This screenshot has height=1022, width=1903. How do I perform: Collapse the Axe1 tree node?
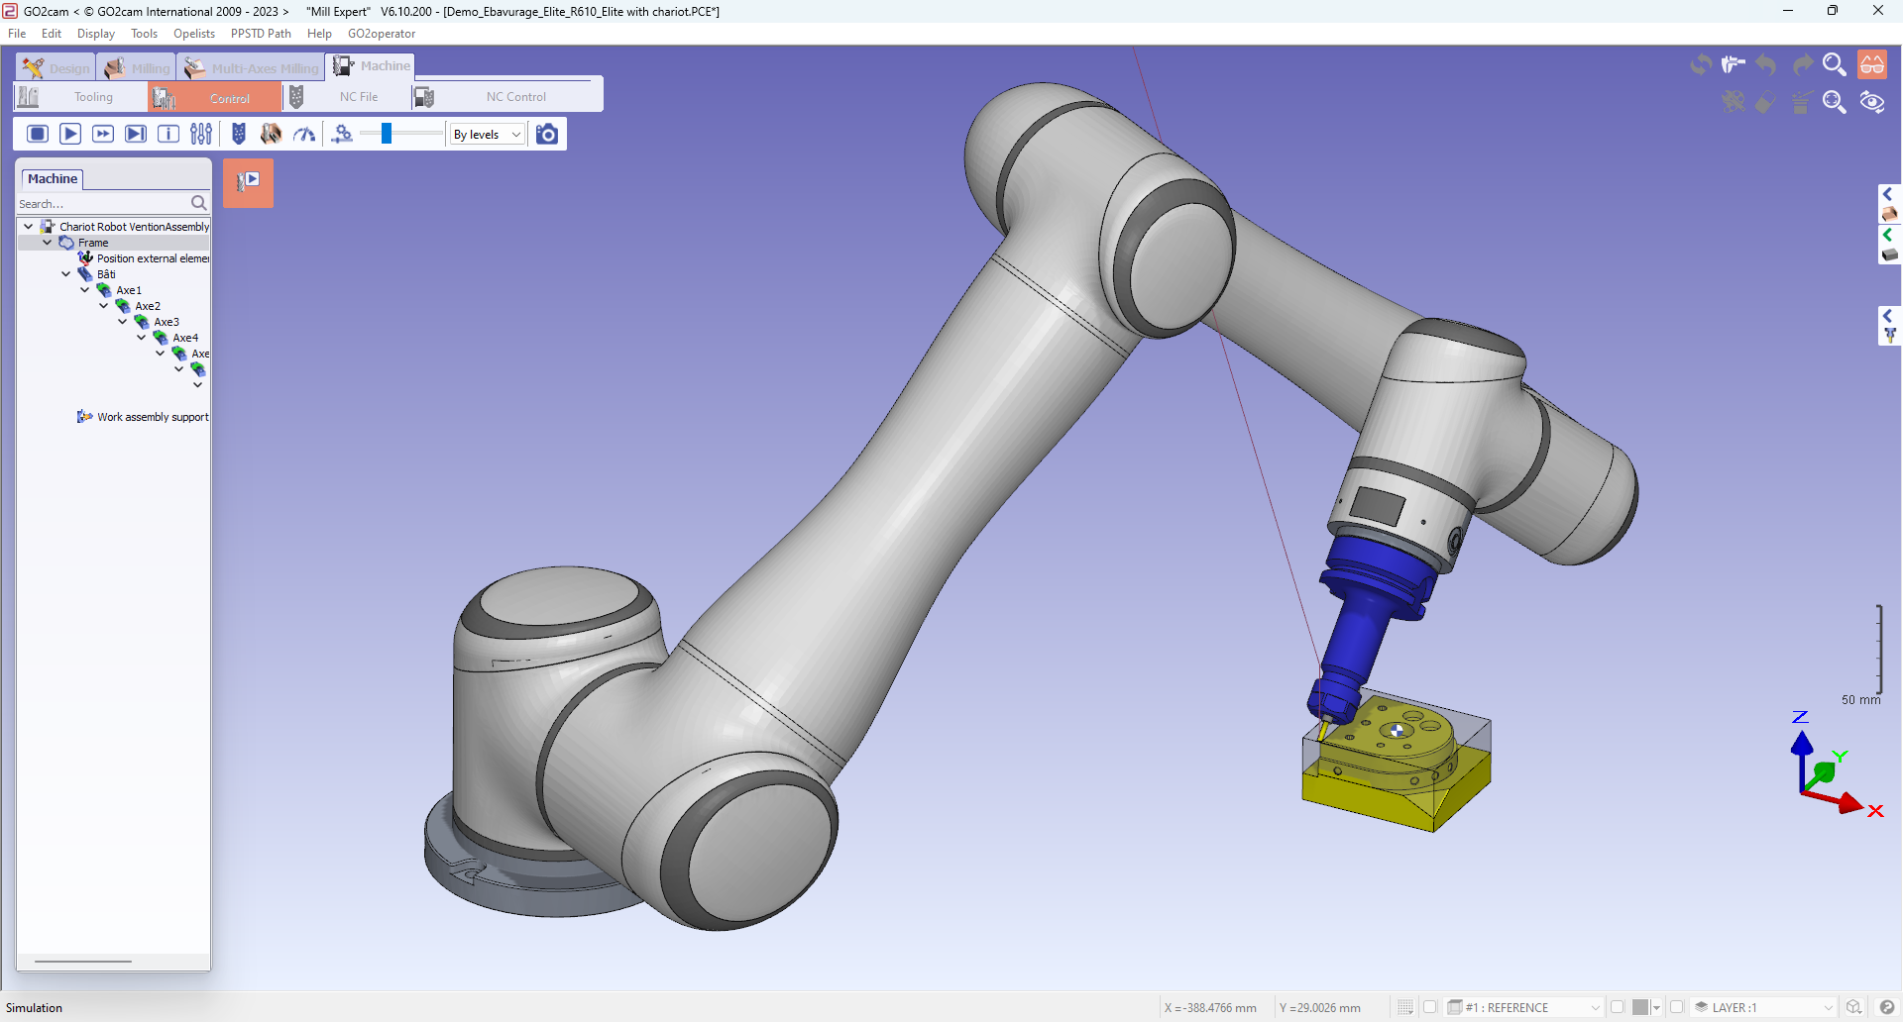[85, 290]
